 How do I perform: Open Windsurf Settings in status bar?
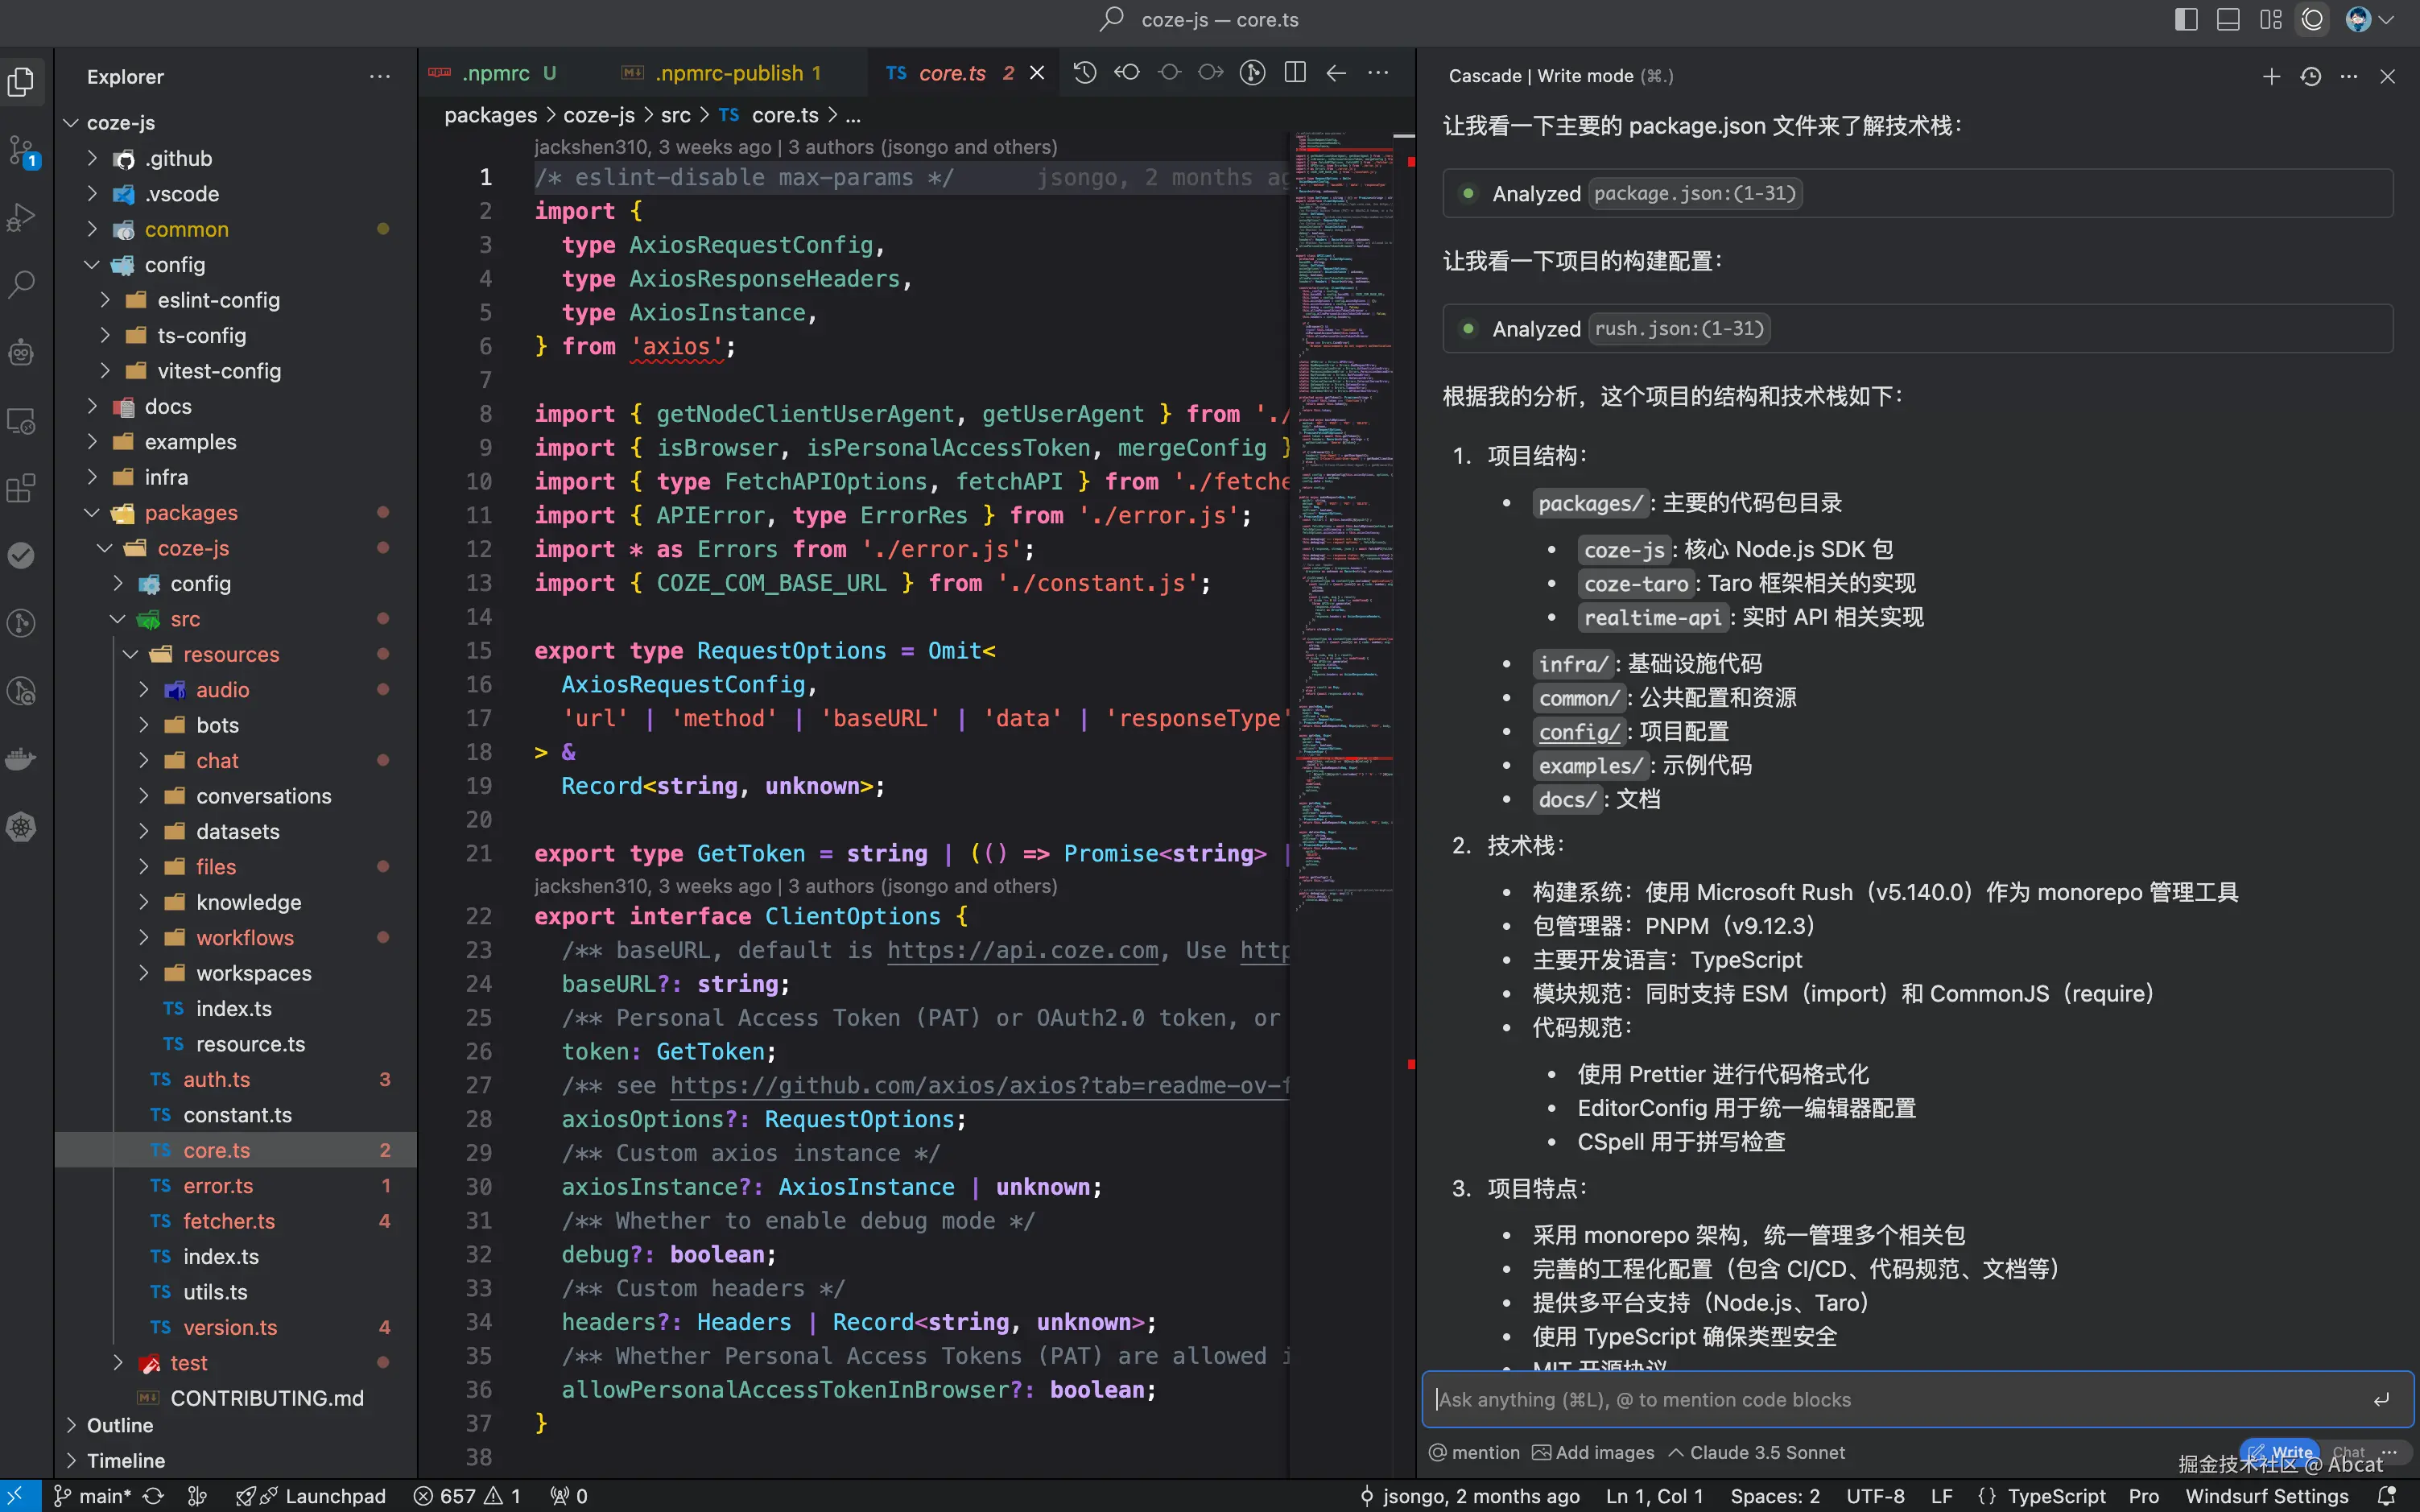[2266, 1496]
